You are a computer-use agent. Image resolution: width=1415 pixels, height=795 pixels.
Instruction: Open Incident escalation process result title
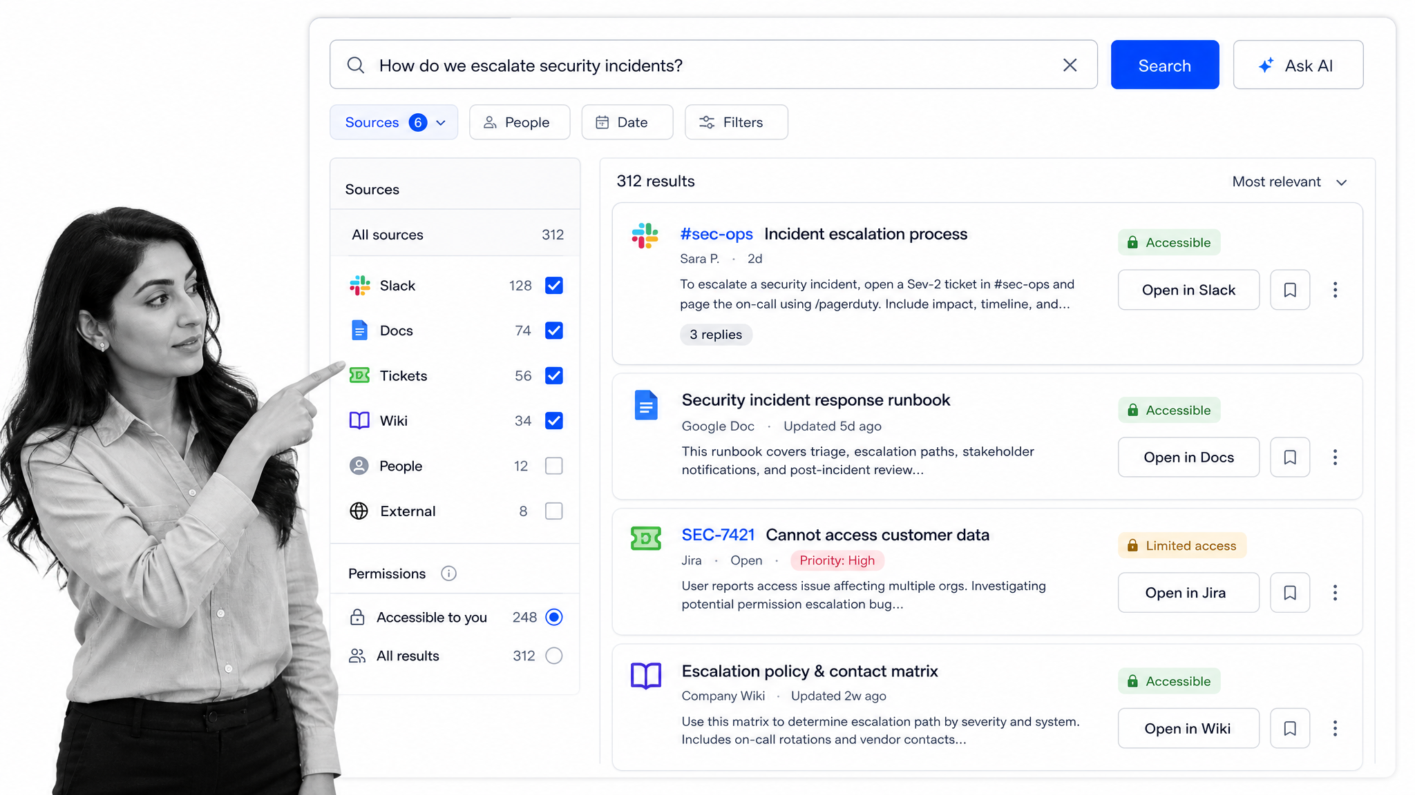pyautogui.click(x=866, y=234)
